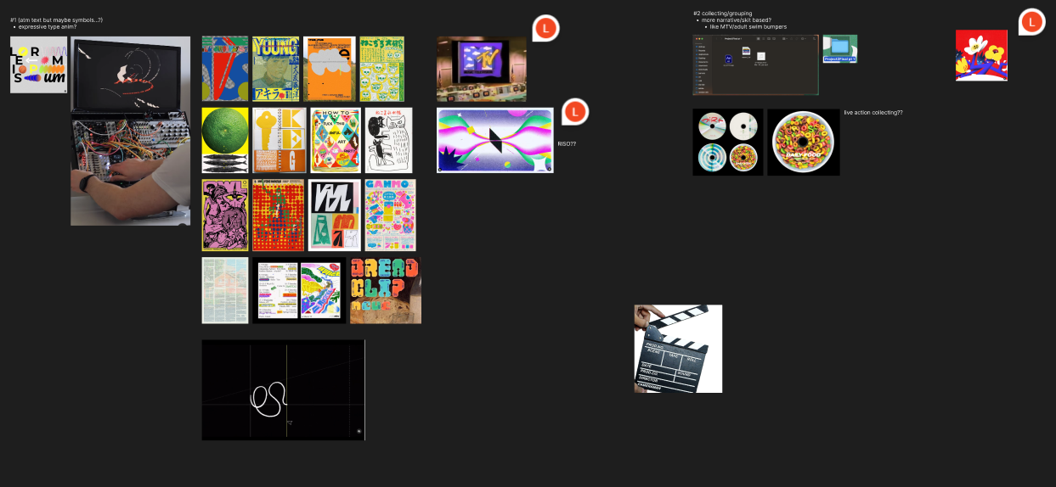The height and width of the screenshot is (487, 1056).
Task: Select the film clapperboard photo
Action: pyautogui.click(x=678, y=349)
